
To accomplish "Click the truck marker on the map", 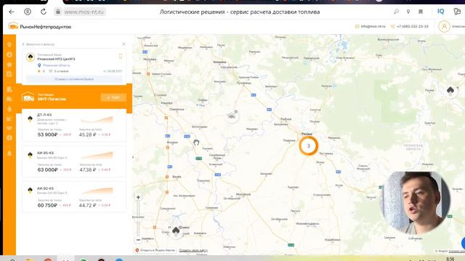I will [x=232, y=116].
